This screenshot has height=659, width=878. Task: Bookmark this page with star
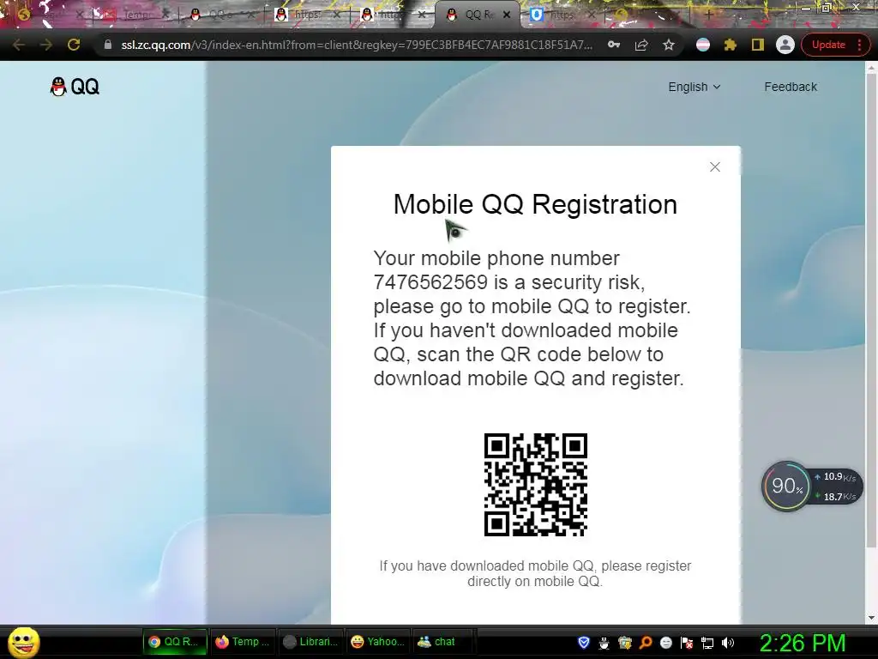pyautogui.click(x=669, y=45)
